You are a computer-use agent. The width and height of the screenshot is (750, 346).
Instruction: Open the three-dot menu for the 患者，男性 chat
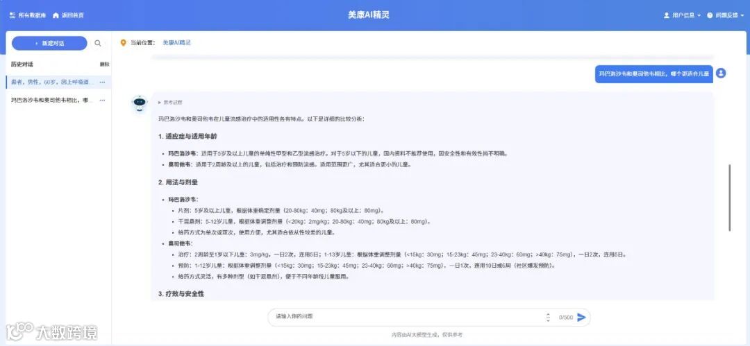[102, 83]
